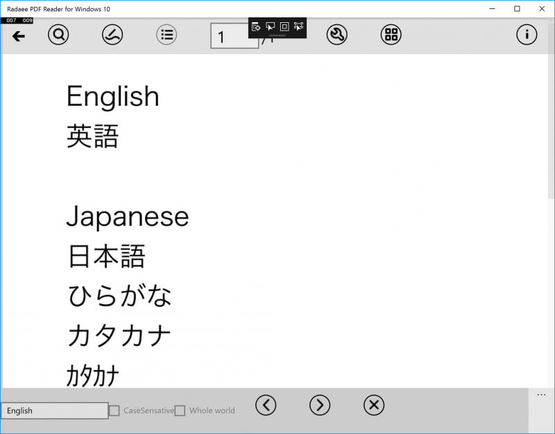The width and height of the screenshot is (555, 434).
Task: Open the document info button
Action: click(x=527, y=35)
